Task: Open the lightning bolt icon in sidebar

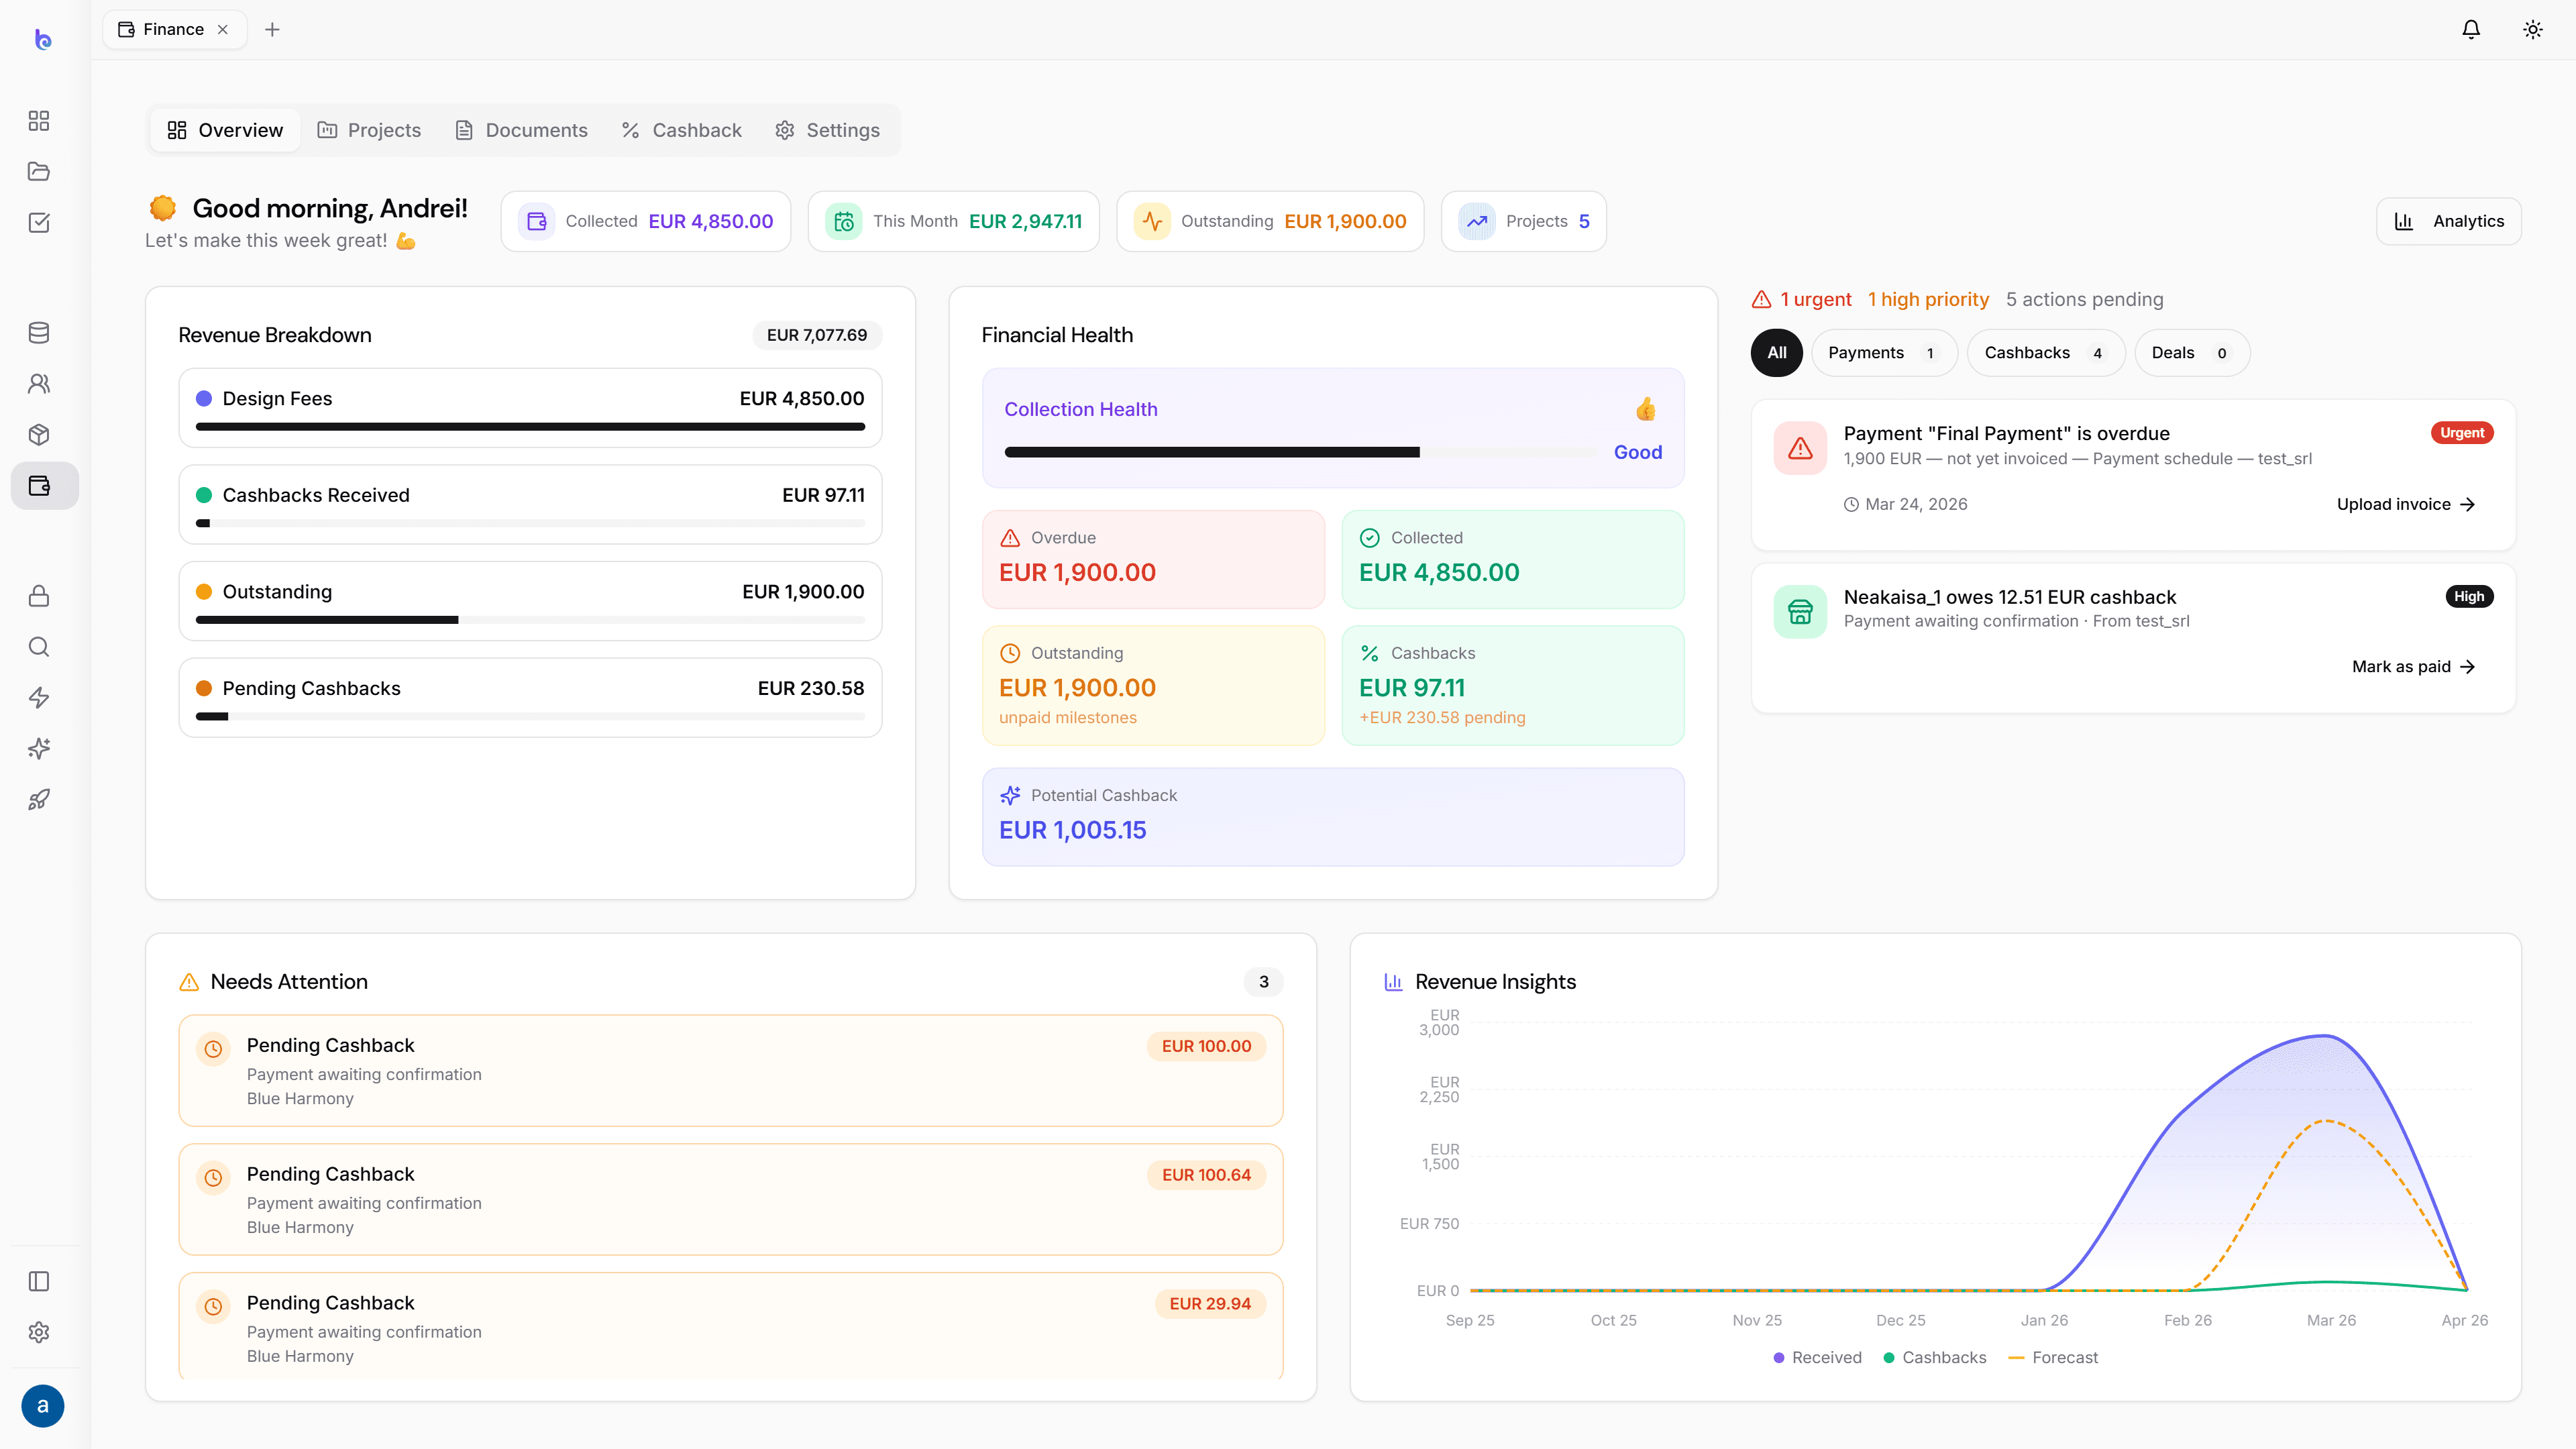Action: point(39,698)
